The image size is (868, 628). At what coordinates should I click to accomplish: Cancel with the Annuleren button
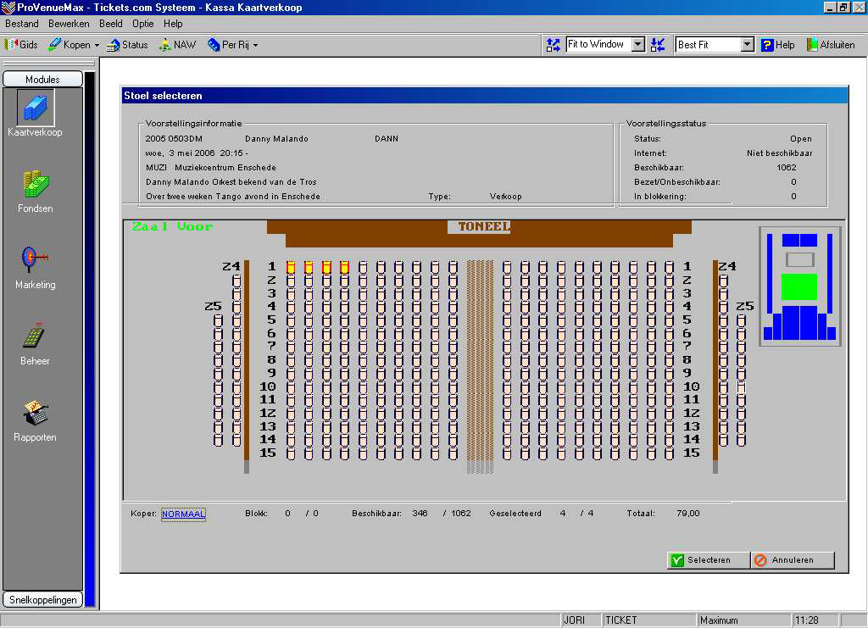(x=793, y=560)
